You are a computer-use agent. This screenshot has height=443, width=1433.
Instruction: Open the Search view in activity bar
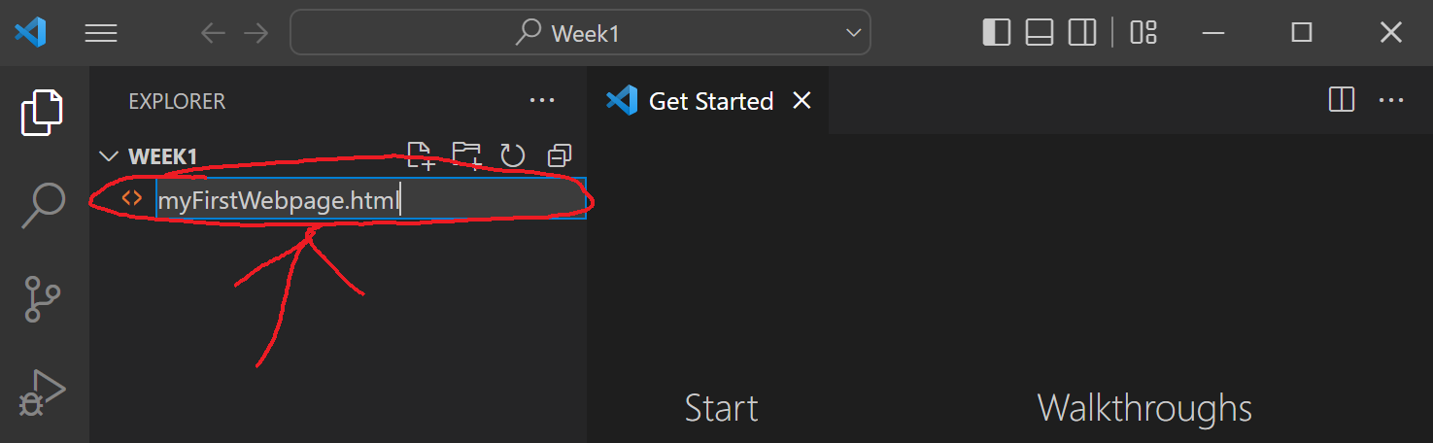pos(43,205)
